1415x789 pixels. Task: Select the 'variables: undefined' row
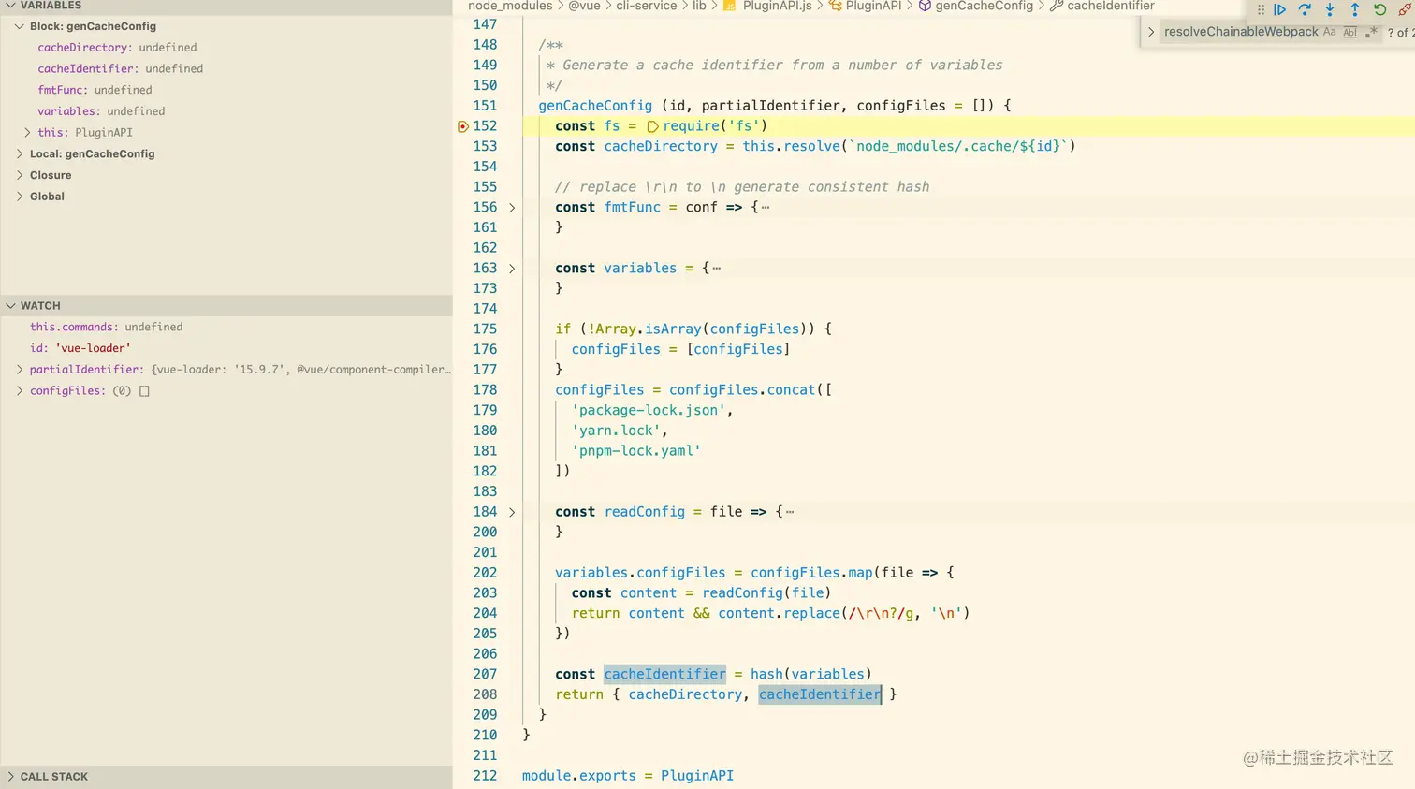[x=226, y=111]
